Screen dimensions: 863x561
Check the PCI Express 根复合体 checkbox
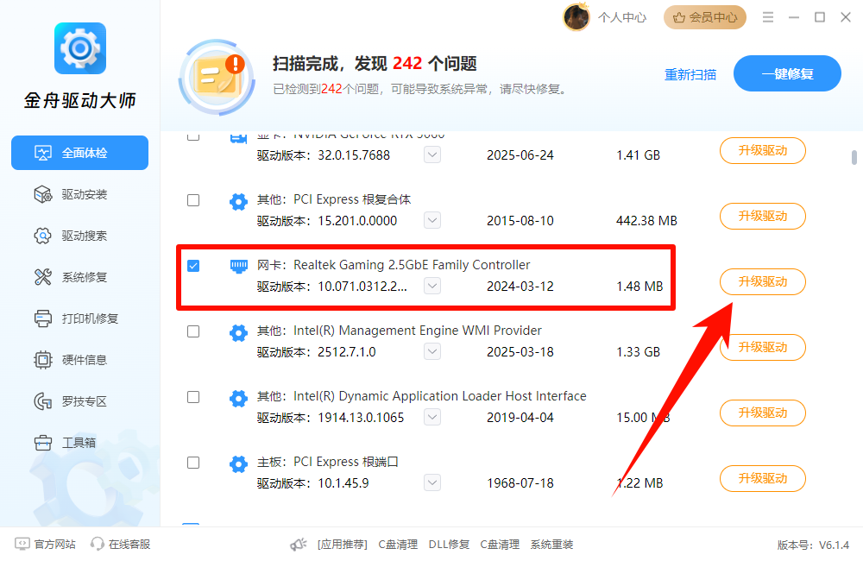193,200
